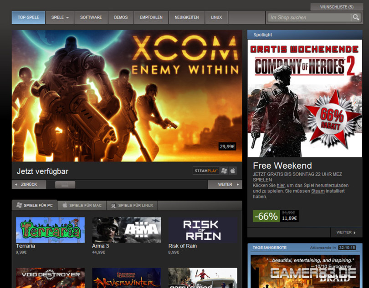Click the Weiter carousel button
This screenshot has height=288, width=369.
[225, 185]
